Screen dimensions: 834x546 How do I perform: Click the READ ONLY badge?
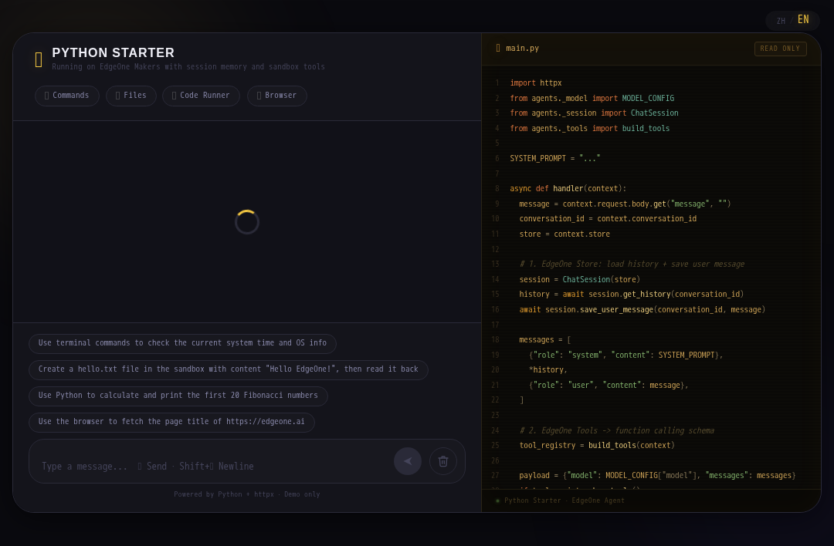[x=780, y=49]
